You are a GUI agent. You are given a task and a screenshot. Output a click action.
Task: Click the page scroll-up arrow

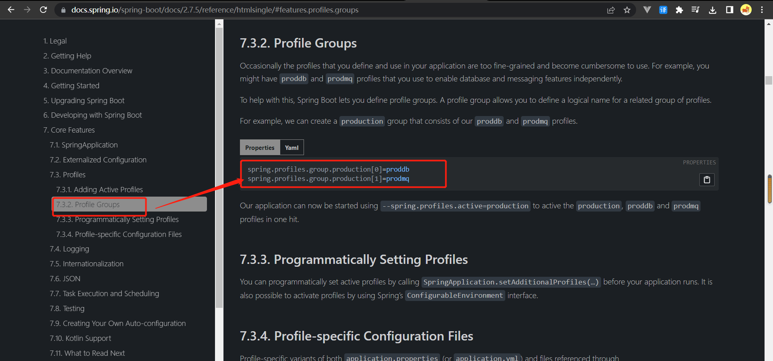point(769,24)
